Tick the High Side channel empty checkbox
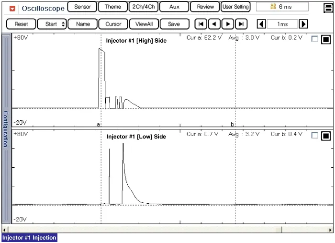This screenshot has width=335, height=243. [314, 40]
